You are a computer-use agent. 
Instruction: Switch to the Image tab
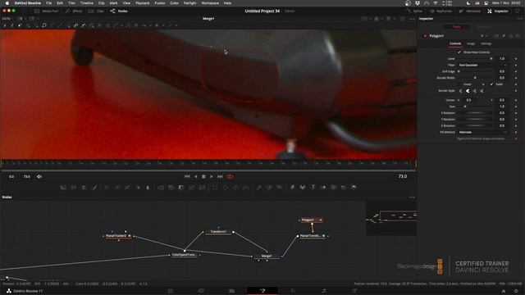(471, 43)
